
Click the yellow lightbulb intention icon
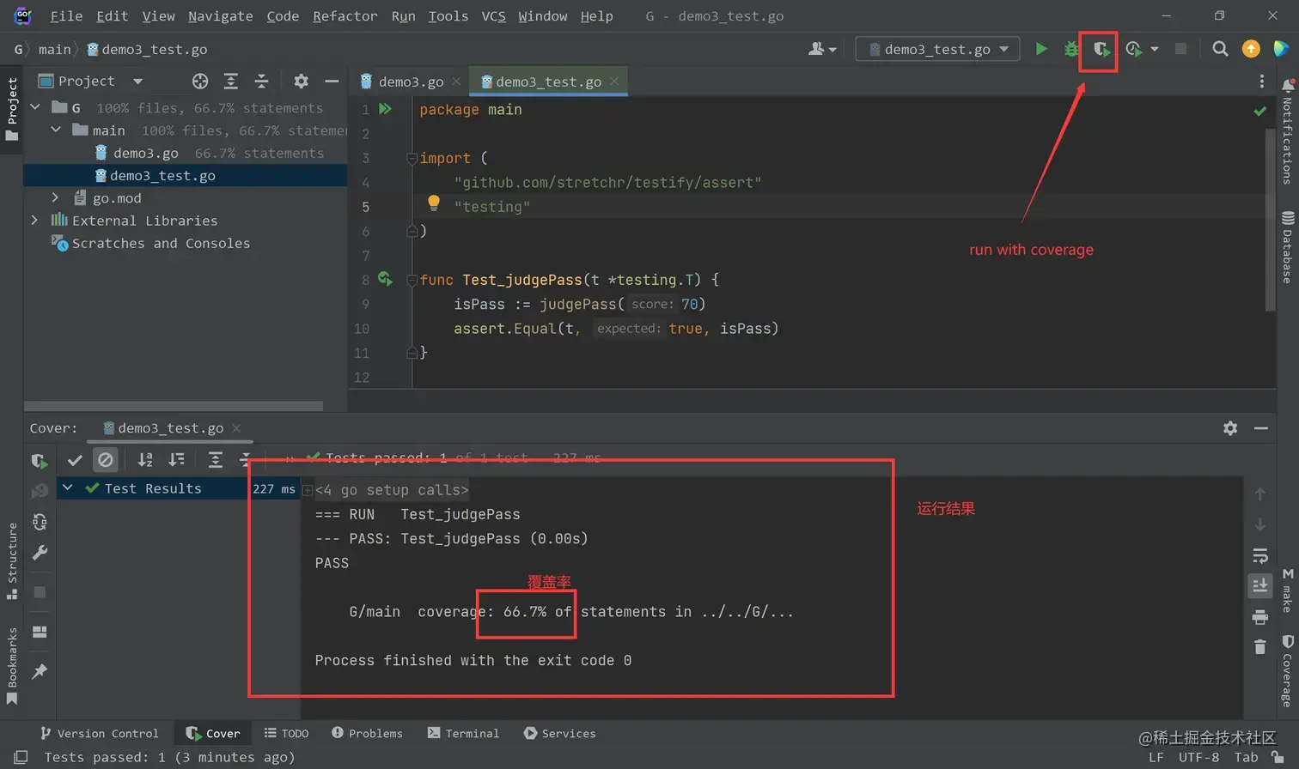(x=434, y=203)
